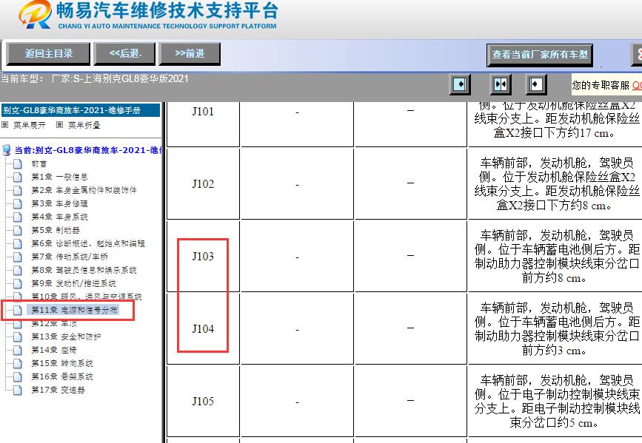Click the J105 location description text

(557, 402)
